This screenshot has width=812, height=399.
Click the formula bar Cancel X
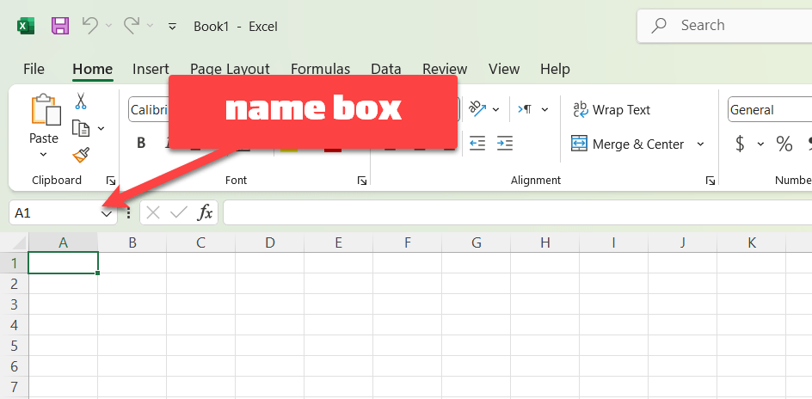point(153,212)
